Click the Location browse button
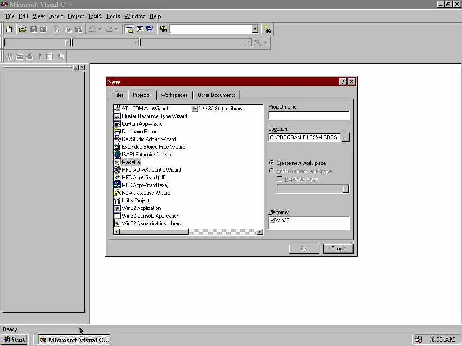The width and height of the screenshot is (462, 346). pos(345,137)
